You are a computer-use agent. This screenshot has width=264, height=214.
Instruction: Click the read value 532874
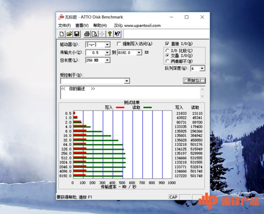click(196, 167)
